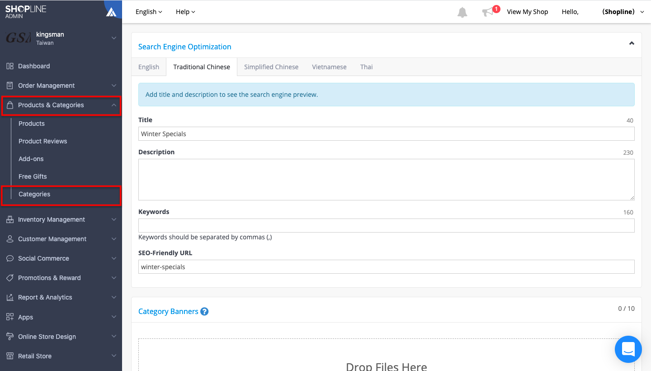Open the announcements megaphone icon
This screenshot has width=651, height=371.
pyautogui.click(x=488, y=12)
